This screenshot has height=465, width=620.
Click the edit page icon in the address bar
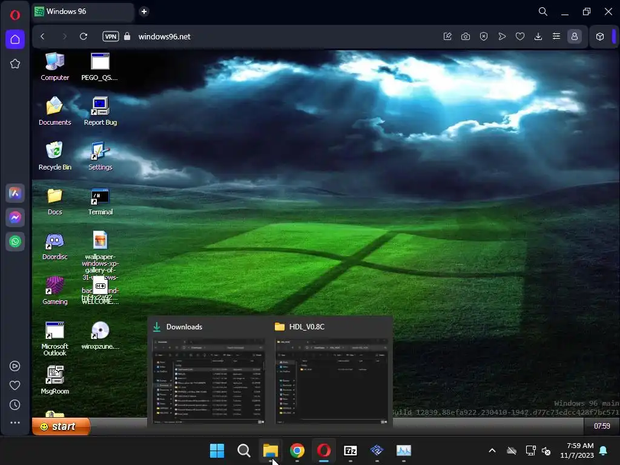[x=447, y=36]
